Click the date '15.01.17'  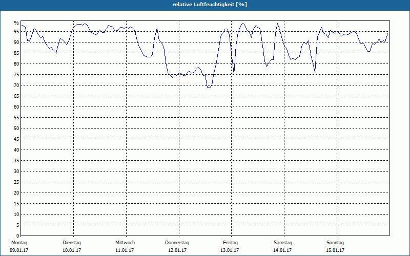pyautogui.click(x=335, y=250)
